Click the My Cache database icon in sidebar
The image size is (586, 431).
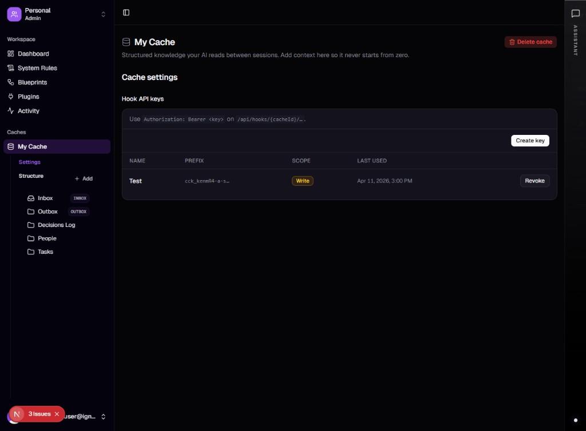coord(10,147)
